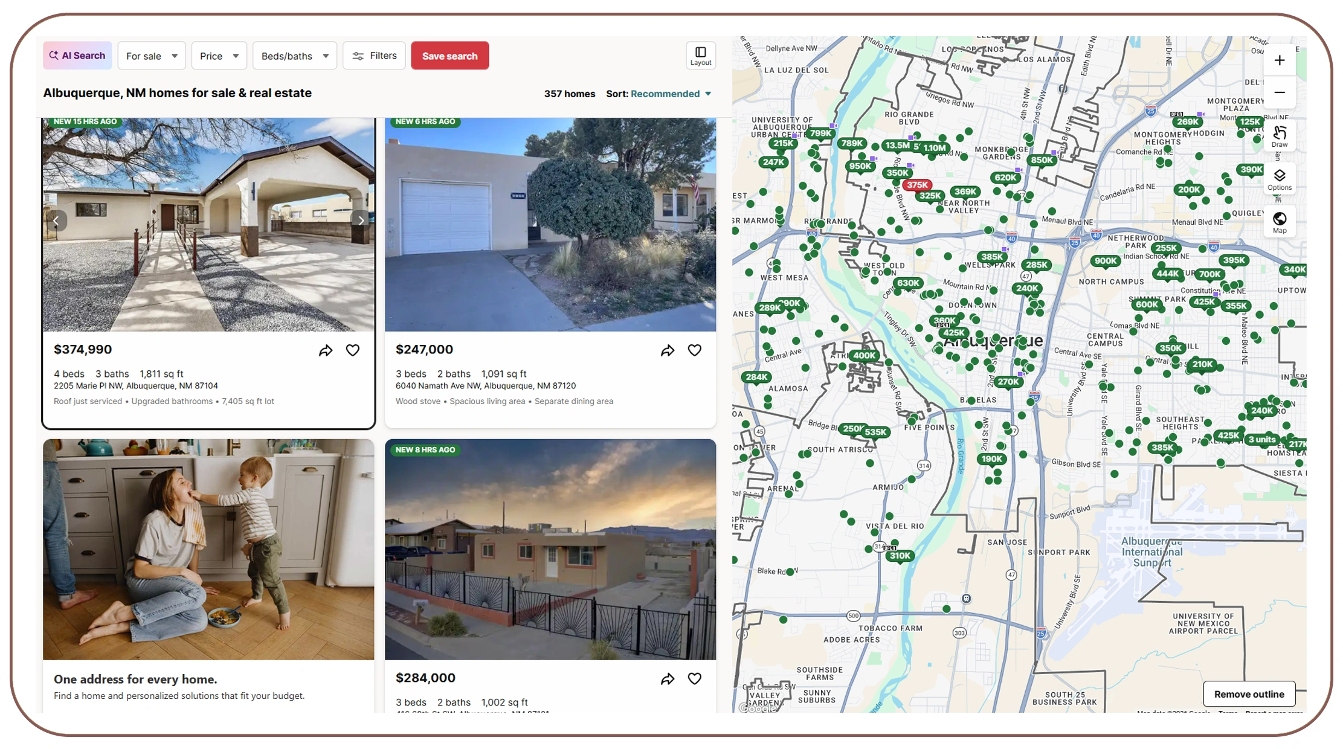Screen dimensions: 1343x749
Task: Open the Layout switcher icon
Action: point(700,56)
